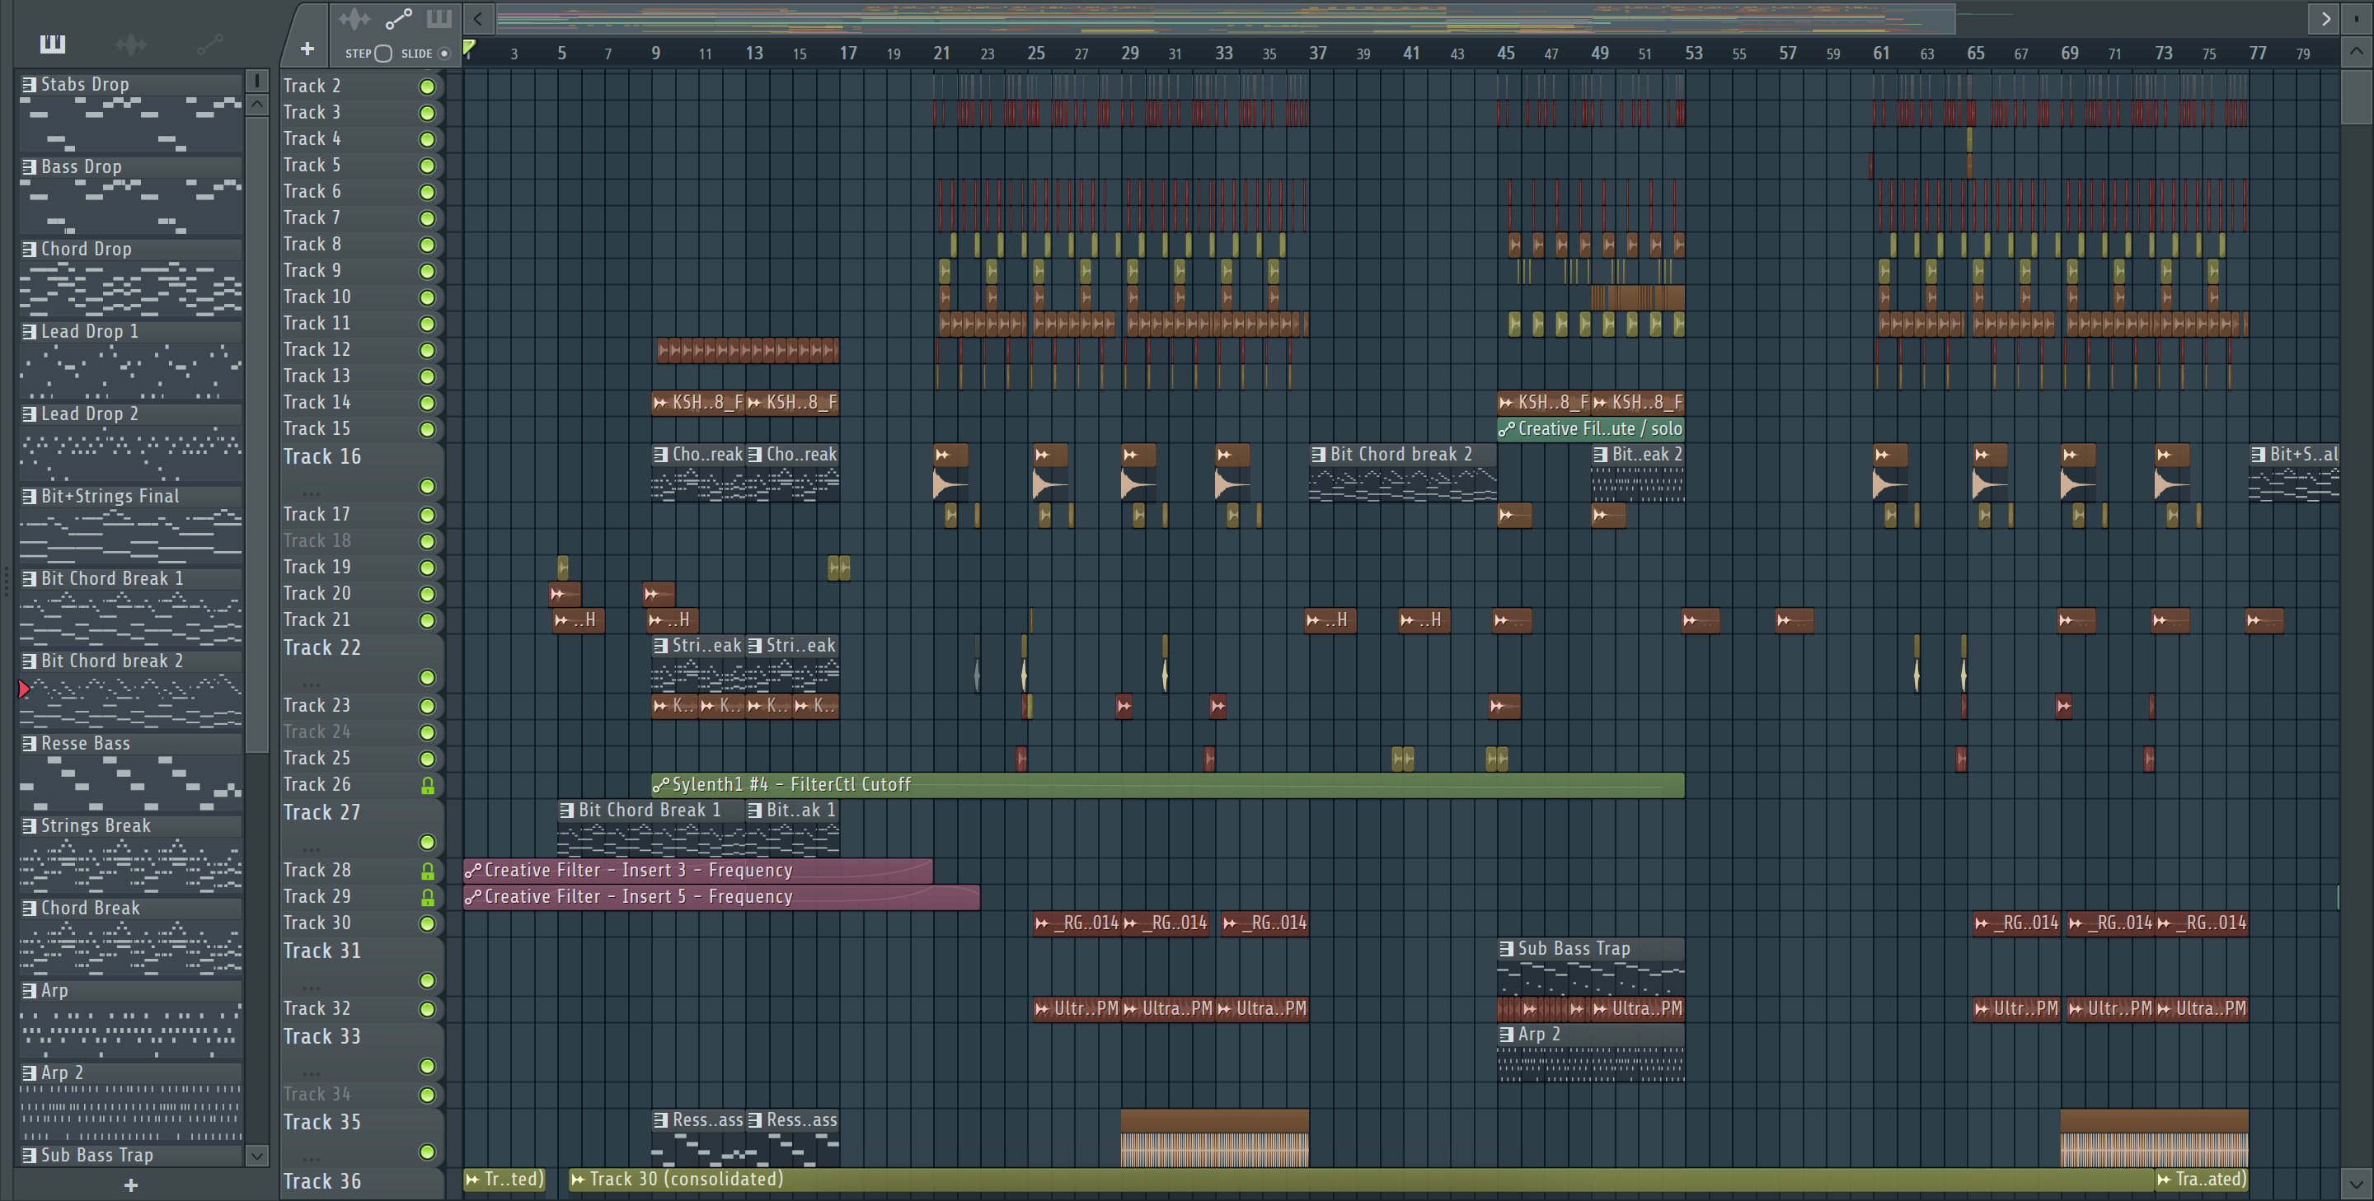
Task: Select Sub Bass Trap pattern in picker
Action: tap(130, 1155)
